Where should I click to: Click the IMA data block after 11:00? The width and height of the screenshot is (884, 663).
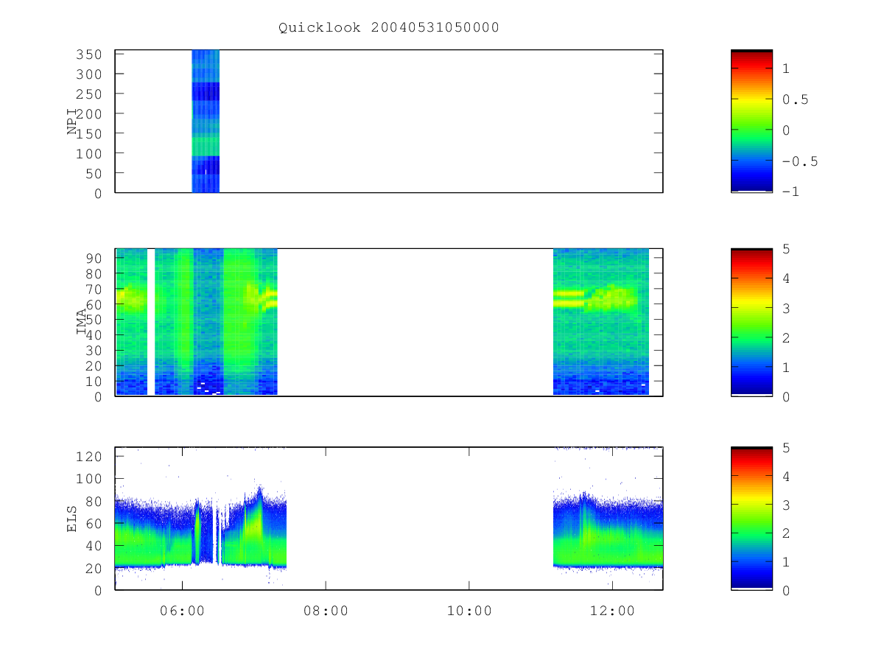[x=601, y=322]
